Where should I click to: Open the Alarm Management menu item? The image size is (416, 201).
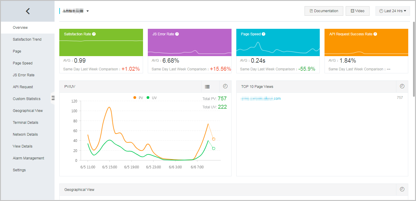tap(28, 158)
